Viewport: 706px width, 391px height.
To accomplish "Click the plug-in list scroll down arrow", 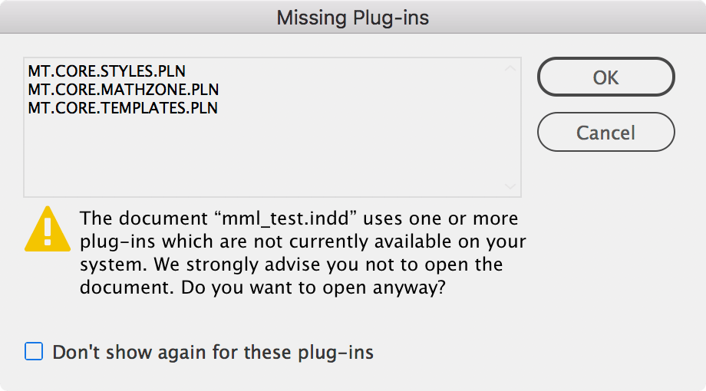I will point(510,186).
